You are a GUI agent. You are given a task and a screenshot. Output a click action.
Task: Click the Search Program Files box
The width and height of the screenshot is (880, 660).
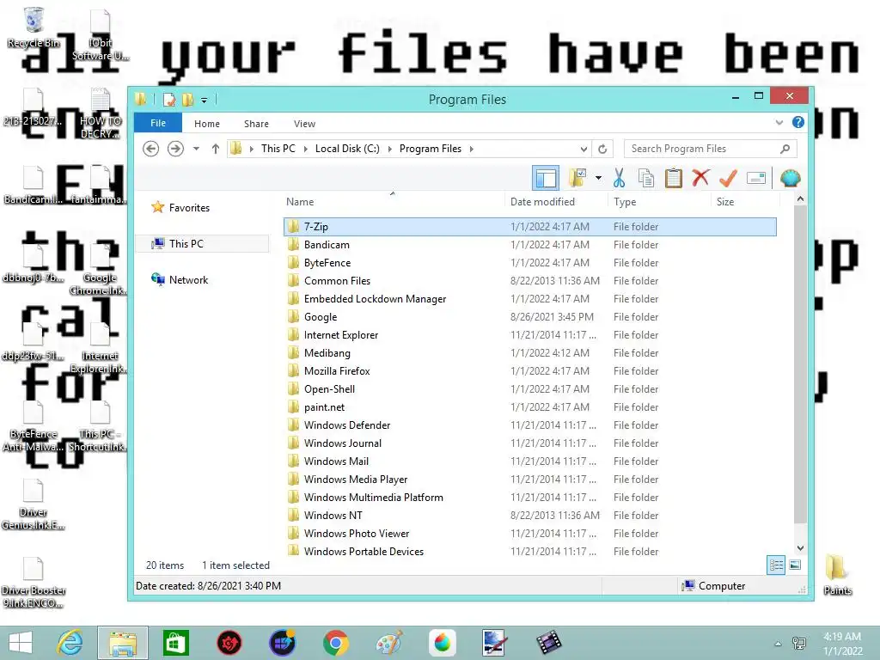pyautogui.click(x=710, y=149)
